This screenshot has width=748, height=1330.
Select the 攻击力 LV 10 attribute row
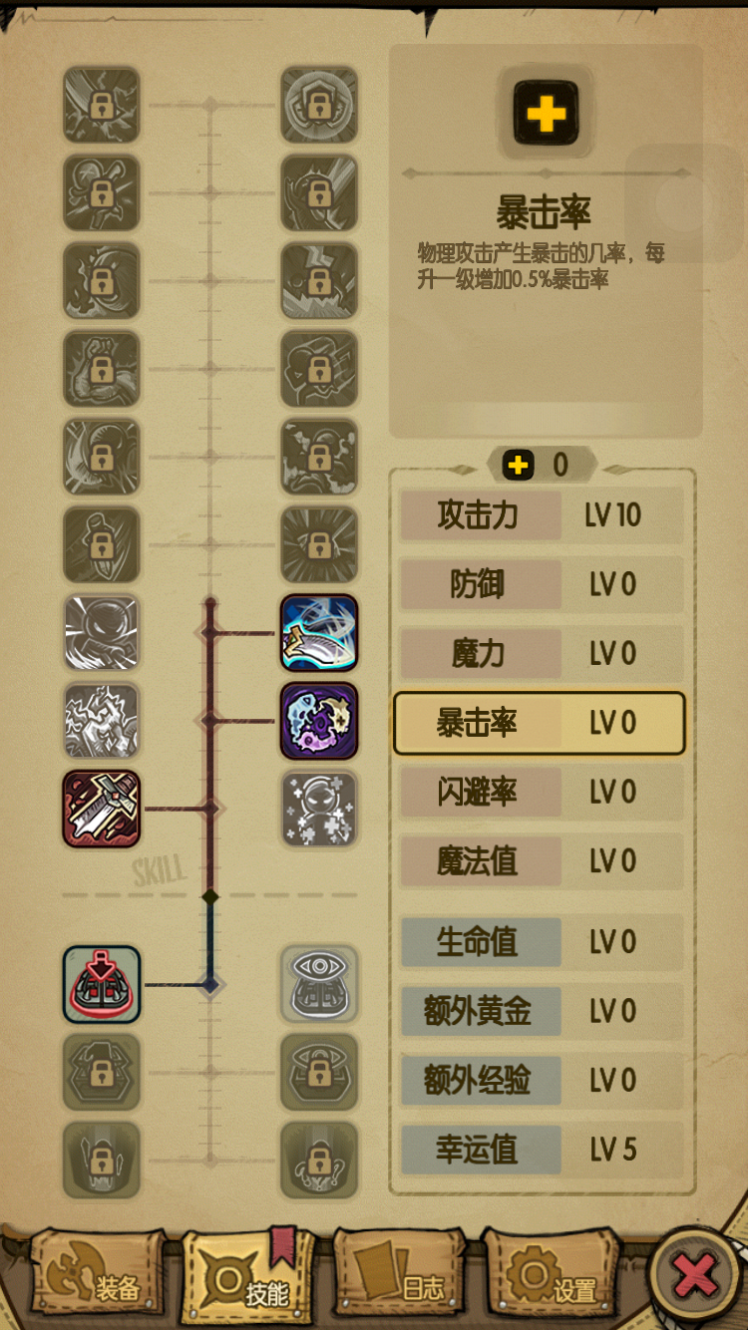click(542, 515)
